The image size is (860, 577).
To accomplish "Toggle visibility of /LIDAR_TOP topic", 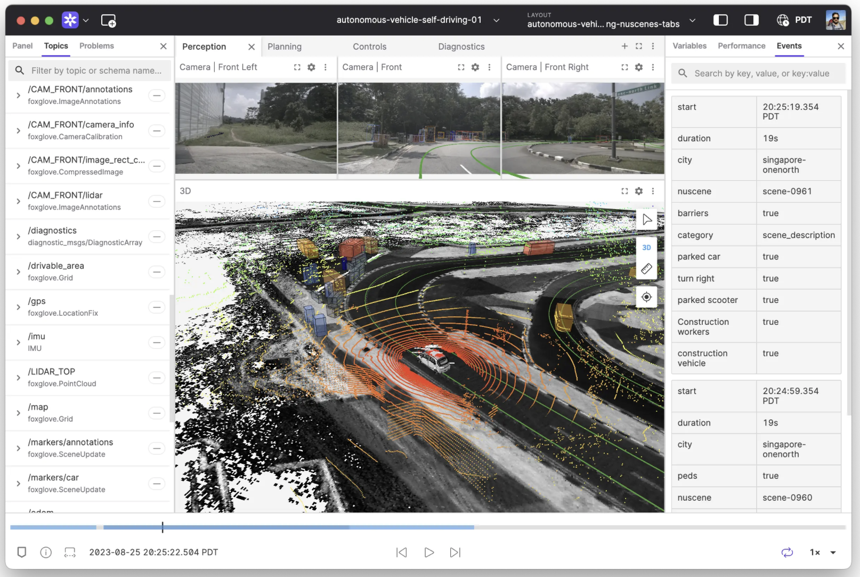I will (157, 378).
